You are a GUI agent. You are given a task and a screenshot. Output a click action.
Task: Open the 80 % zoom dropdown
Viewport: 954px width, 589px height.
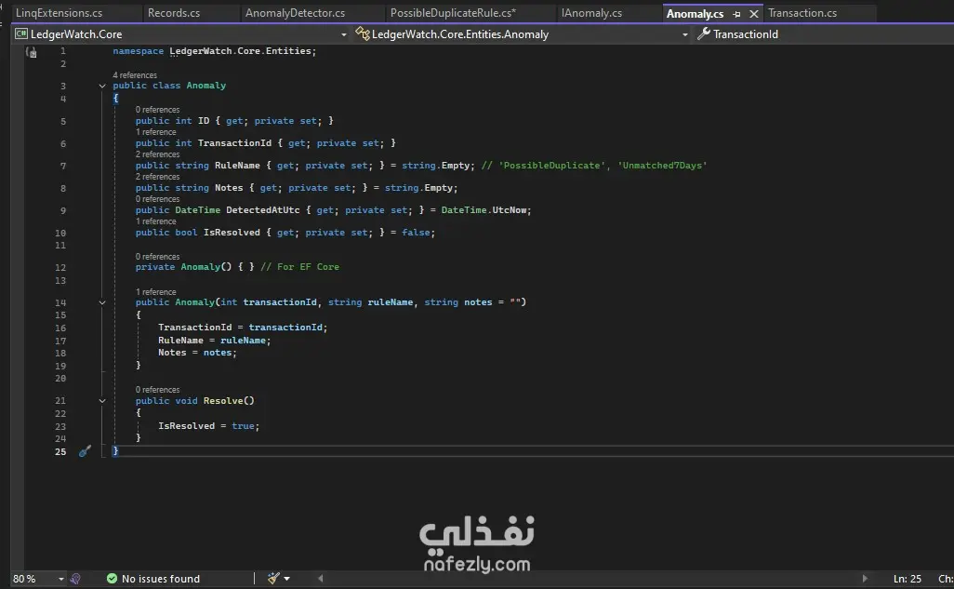pyautogui.click(x=60, y=579)
